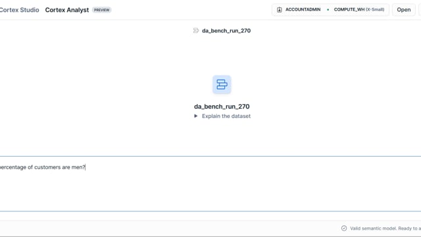Select the Cortex Analyst title

67,10
